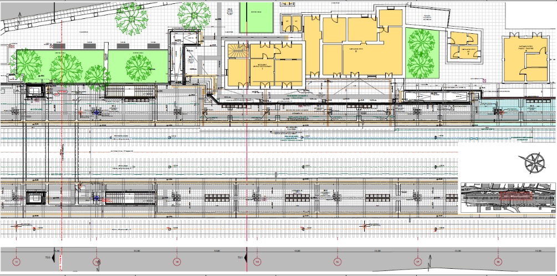Viewport: 557px width, 276px height.
Task: Select the yellow building numbered 1
Action: point(265,65)
